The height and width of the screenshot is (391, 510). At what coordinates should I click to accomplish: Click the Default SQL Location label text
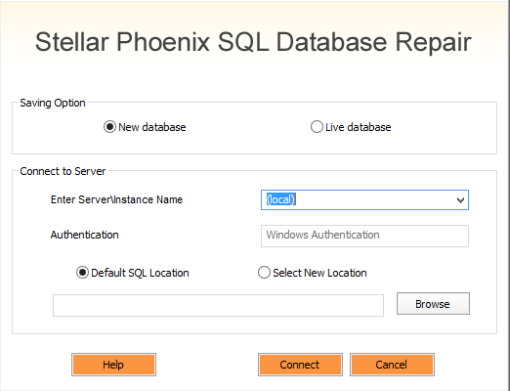tap(140, 273)
